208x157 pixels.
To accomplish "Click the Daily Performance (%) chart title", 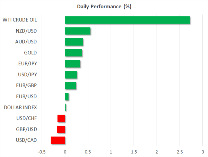I will coord(104,7).
